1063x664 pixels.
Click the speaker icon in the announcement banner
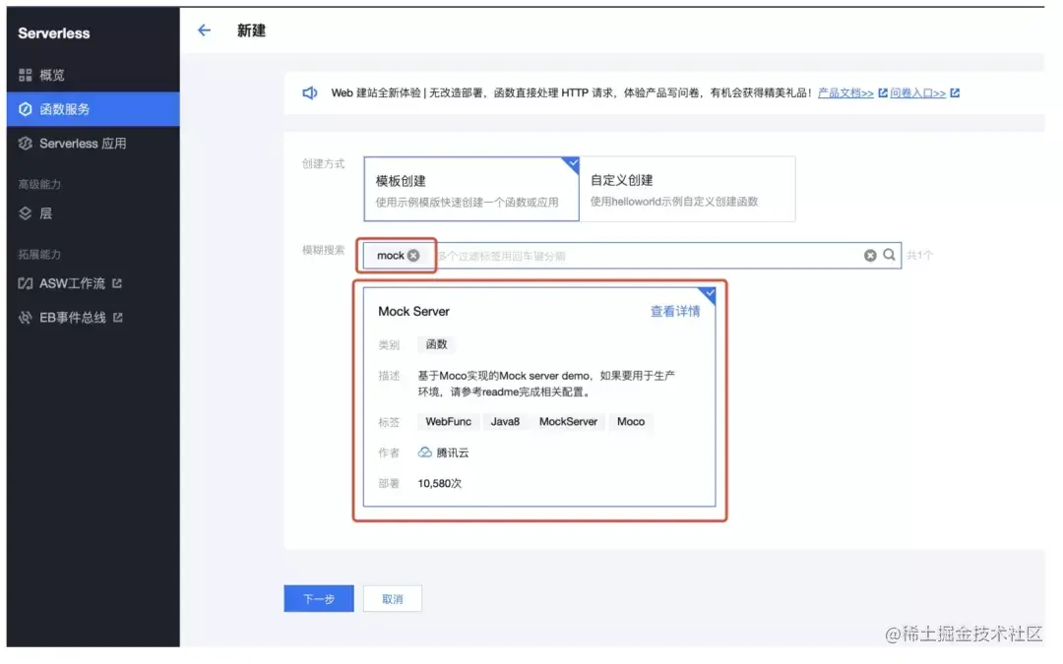tap(310, 92)
